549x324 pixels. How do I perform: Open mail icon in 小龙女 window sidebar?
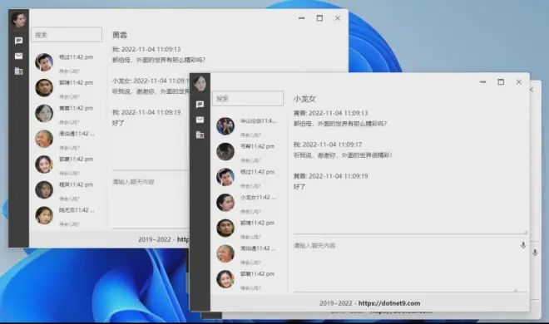tap(200, 120)
